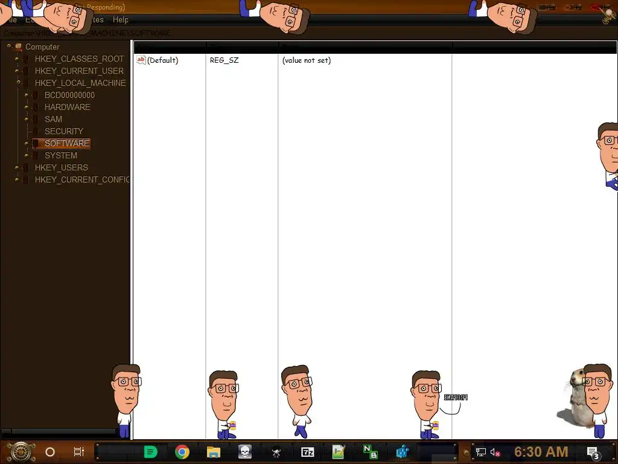The width and height of the screenshot is (618, 464).
Task: Open the pirate skull-and-crossbones taskbar app
Action: pos(276,453)
